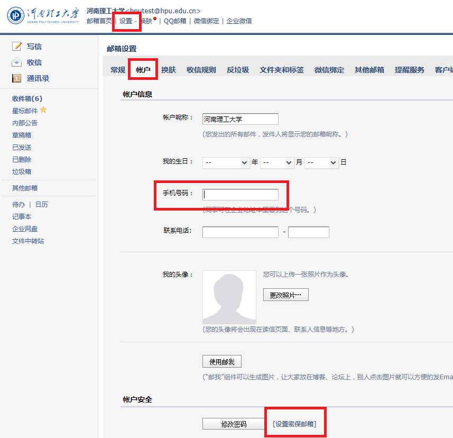Click the 设置 link in top navigation
Screen dimensions: 453x438
tap(126, 21)
